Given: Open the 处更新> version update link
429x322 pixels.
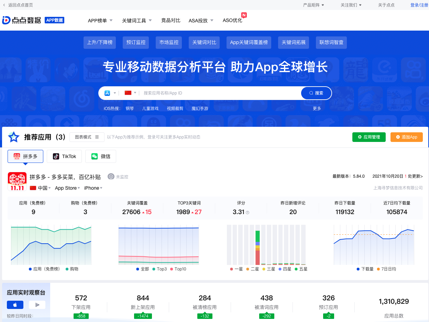Looking at the screenshot, I should coord(415,176).
